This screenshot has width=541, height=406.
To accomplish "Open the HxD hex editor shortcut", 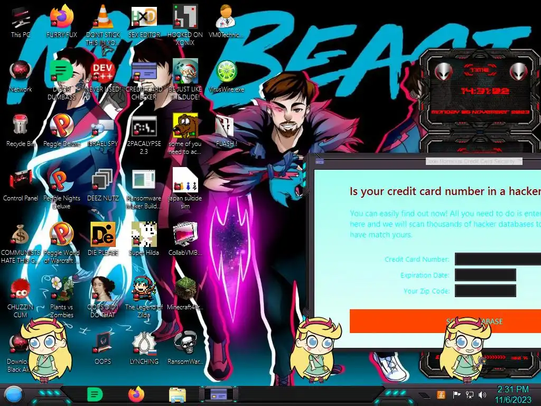I will coord(144,21).
